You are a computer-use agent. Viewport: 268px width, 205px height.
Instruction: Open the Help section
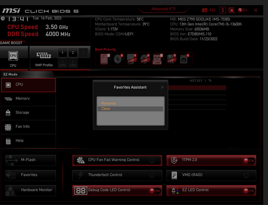tap(28, 141)
